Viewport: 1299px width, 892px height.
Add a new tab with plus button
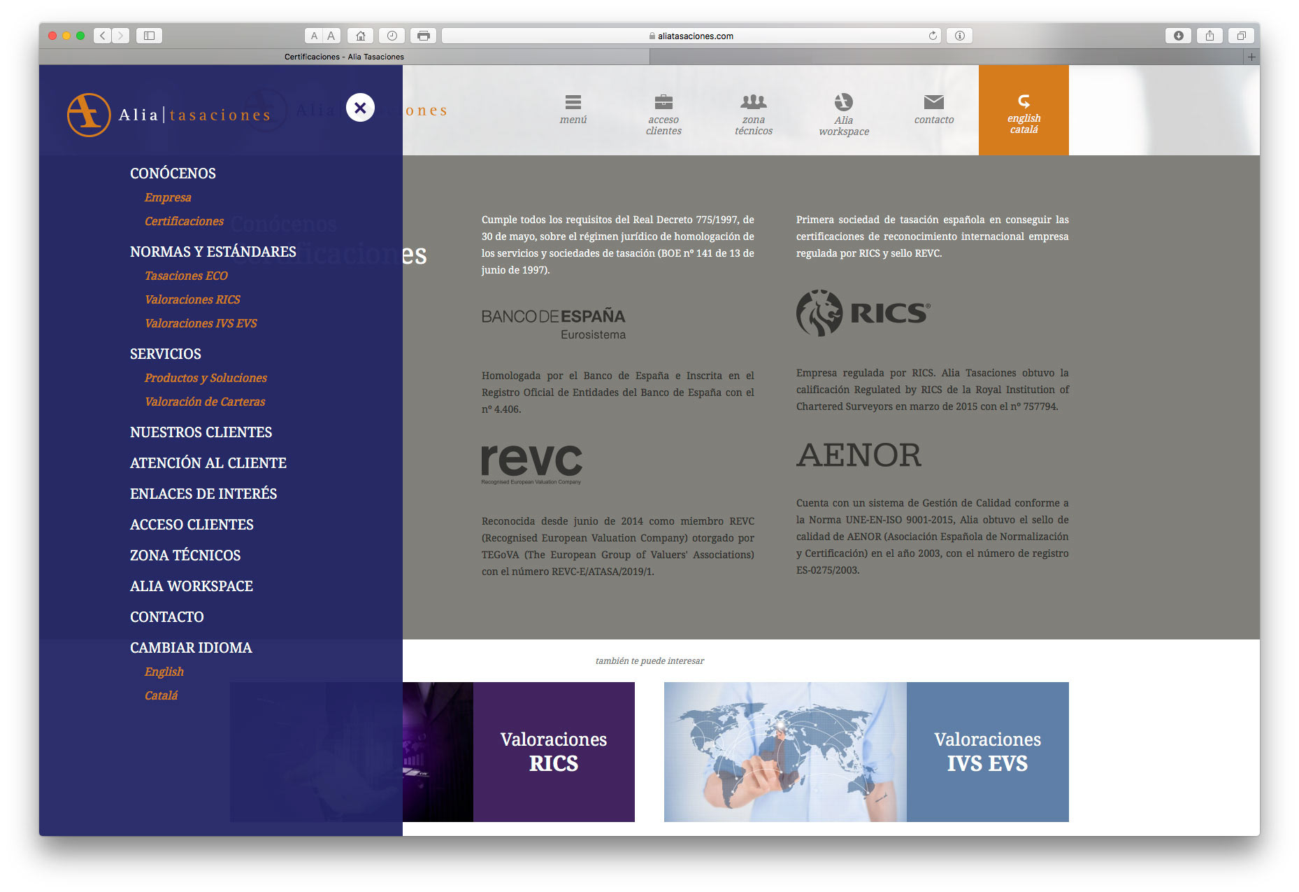click(1251, 57)
